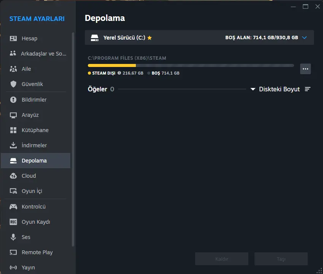The height and width of the screenshot is (274, 323).
Task: Open Kütüphane settings
Action: [36, 130]
